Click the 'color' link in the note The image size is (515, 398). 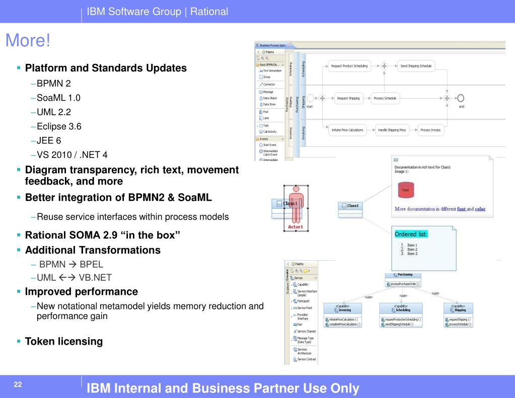point(480,209)
